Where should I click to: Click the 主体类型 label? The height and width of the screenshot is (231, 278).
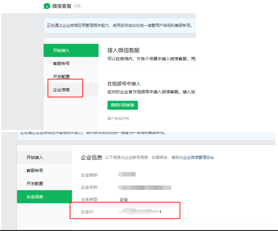pyautogui.click(x=89, y=199)
